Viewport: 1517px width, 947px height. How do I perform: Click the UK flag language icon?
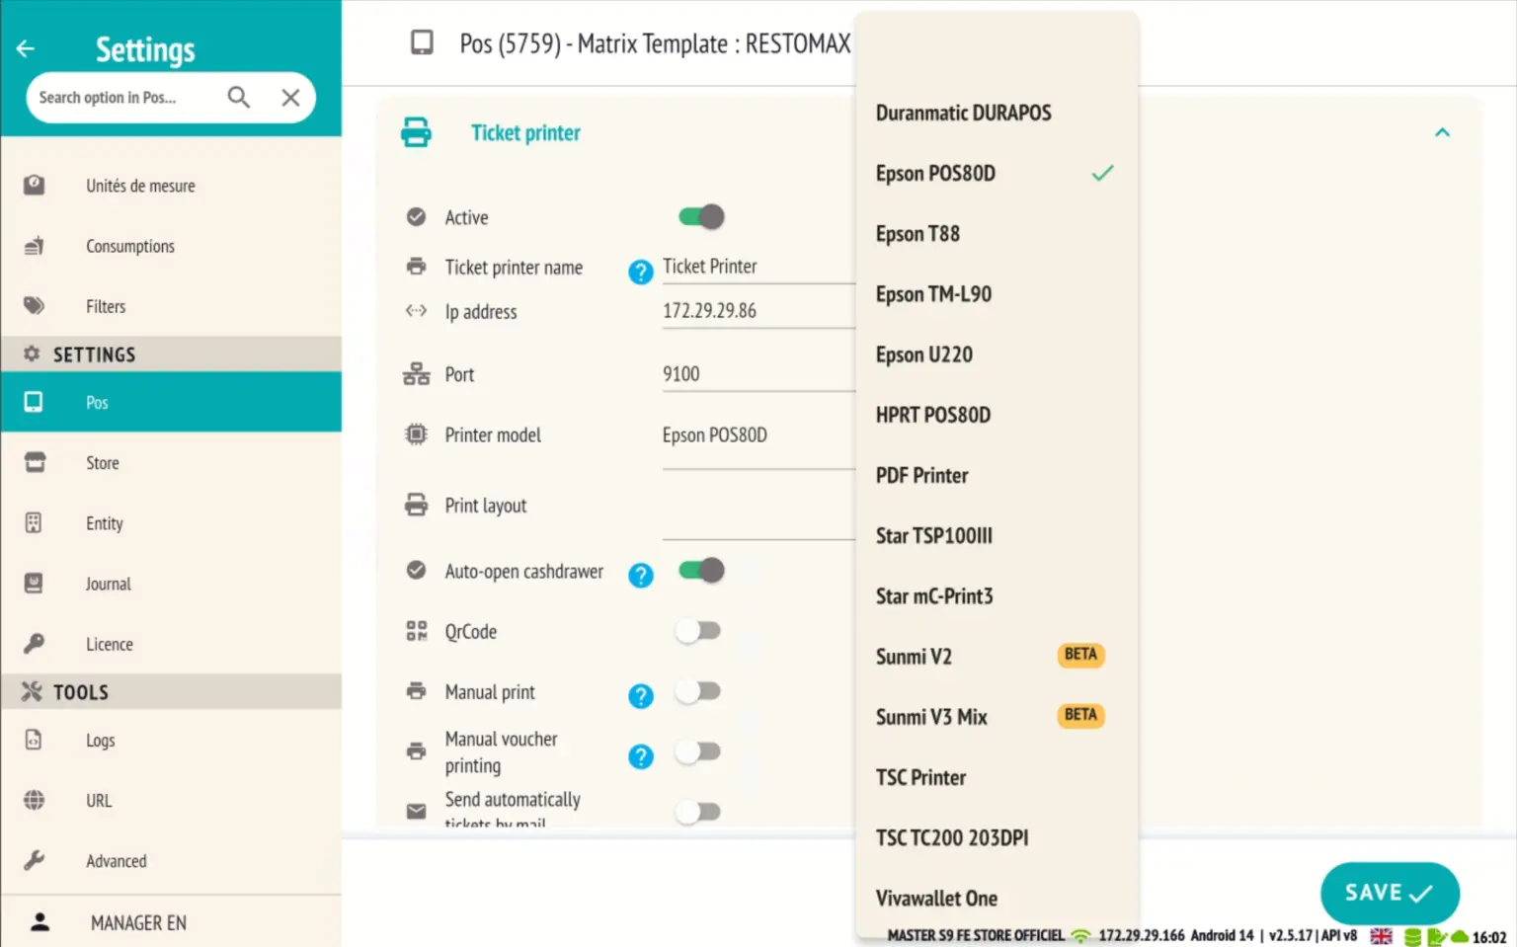(1381, 936)
